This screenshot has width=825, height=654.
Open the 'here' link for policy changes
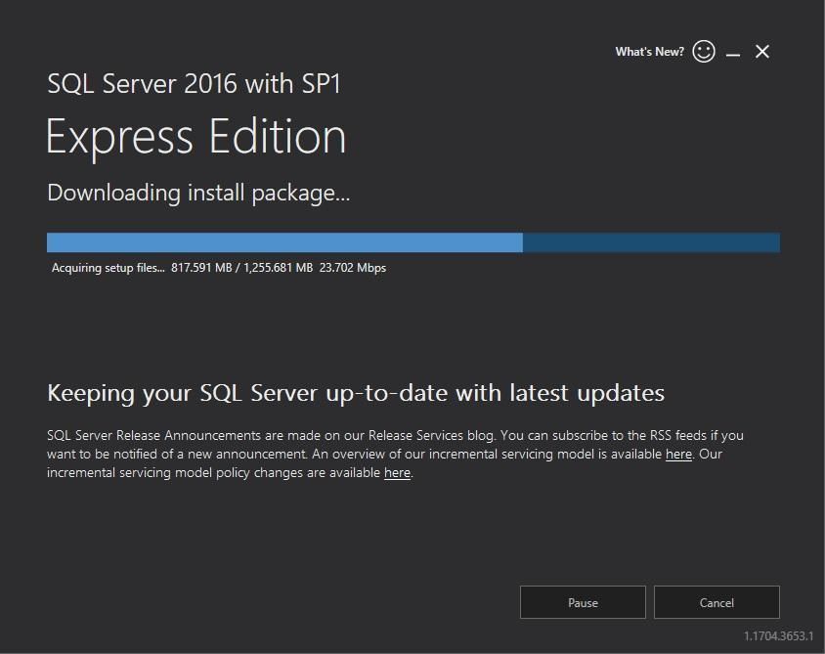click(x=397, y=473)
